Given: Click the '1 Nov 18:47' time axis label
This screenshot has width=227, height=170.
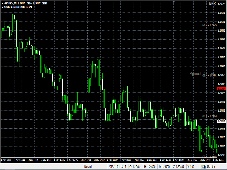Looking at the screenshot, I should click(x=179, y=160).
